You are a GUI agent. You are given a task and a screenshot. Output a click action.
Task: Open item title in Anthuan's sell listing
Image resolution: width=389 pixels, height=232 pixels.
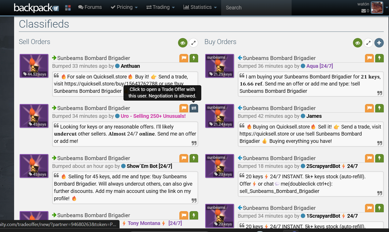93,58
